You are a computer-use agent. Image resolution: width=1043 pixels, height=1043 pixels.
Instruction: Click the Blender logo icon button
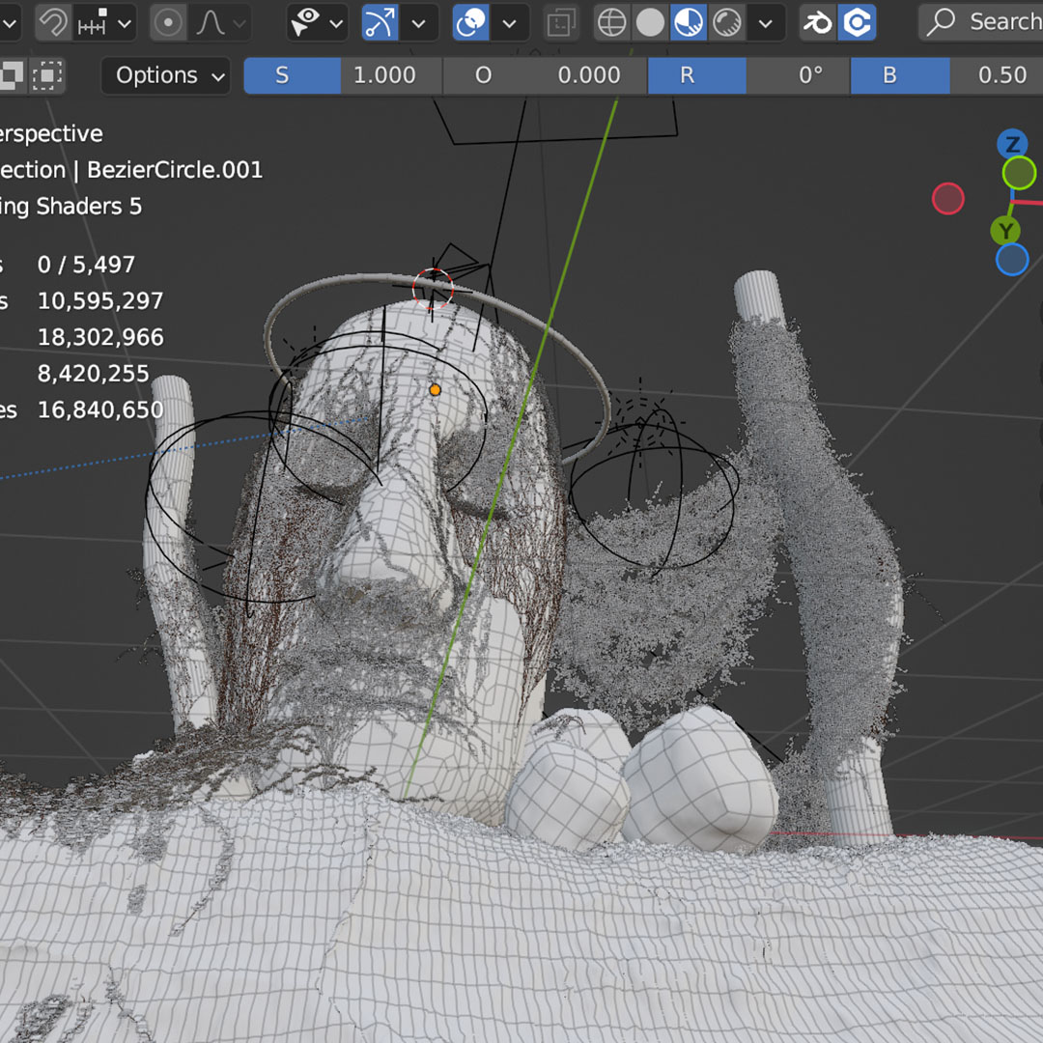(x=818, y=22)
